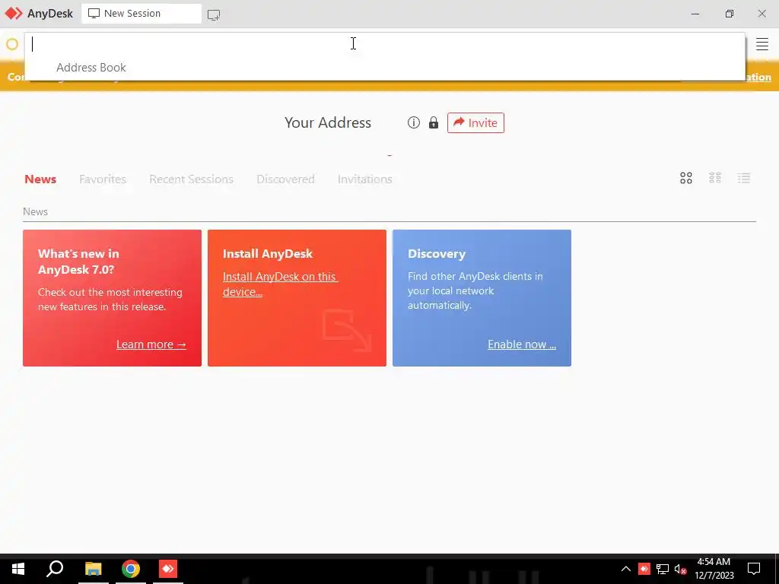Open the AnyDesk hamburger main menu

[x=762, y=44]
